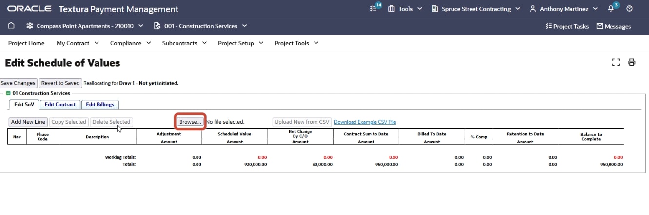Open the task checklist icon with badge 14

tap(374, 9)
